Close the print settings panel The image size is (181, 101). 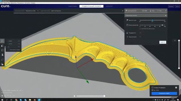tap(166, 15)
